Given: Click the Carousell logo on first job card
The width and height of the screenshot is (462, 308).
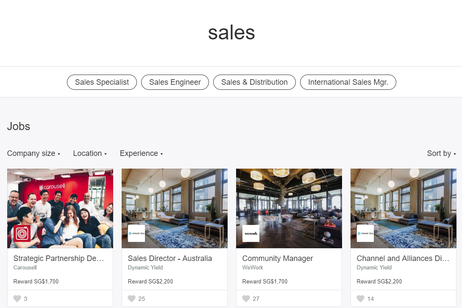Looking at the screenshot, I should coord(22,233).
